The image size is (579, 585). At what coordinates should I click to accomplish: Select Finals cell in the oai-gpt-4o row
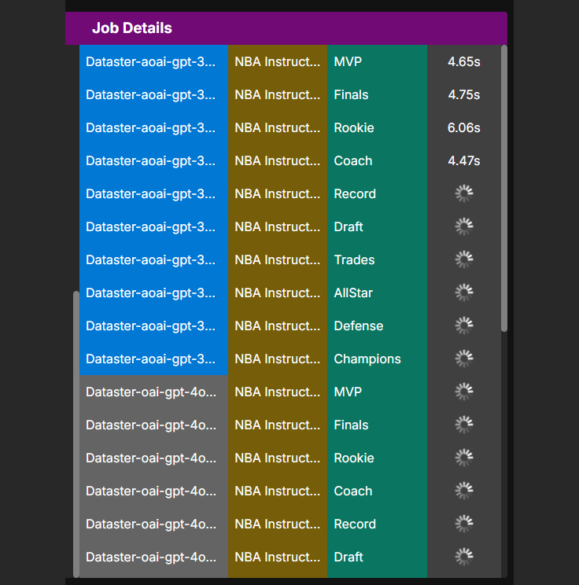pos(377,425)
